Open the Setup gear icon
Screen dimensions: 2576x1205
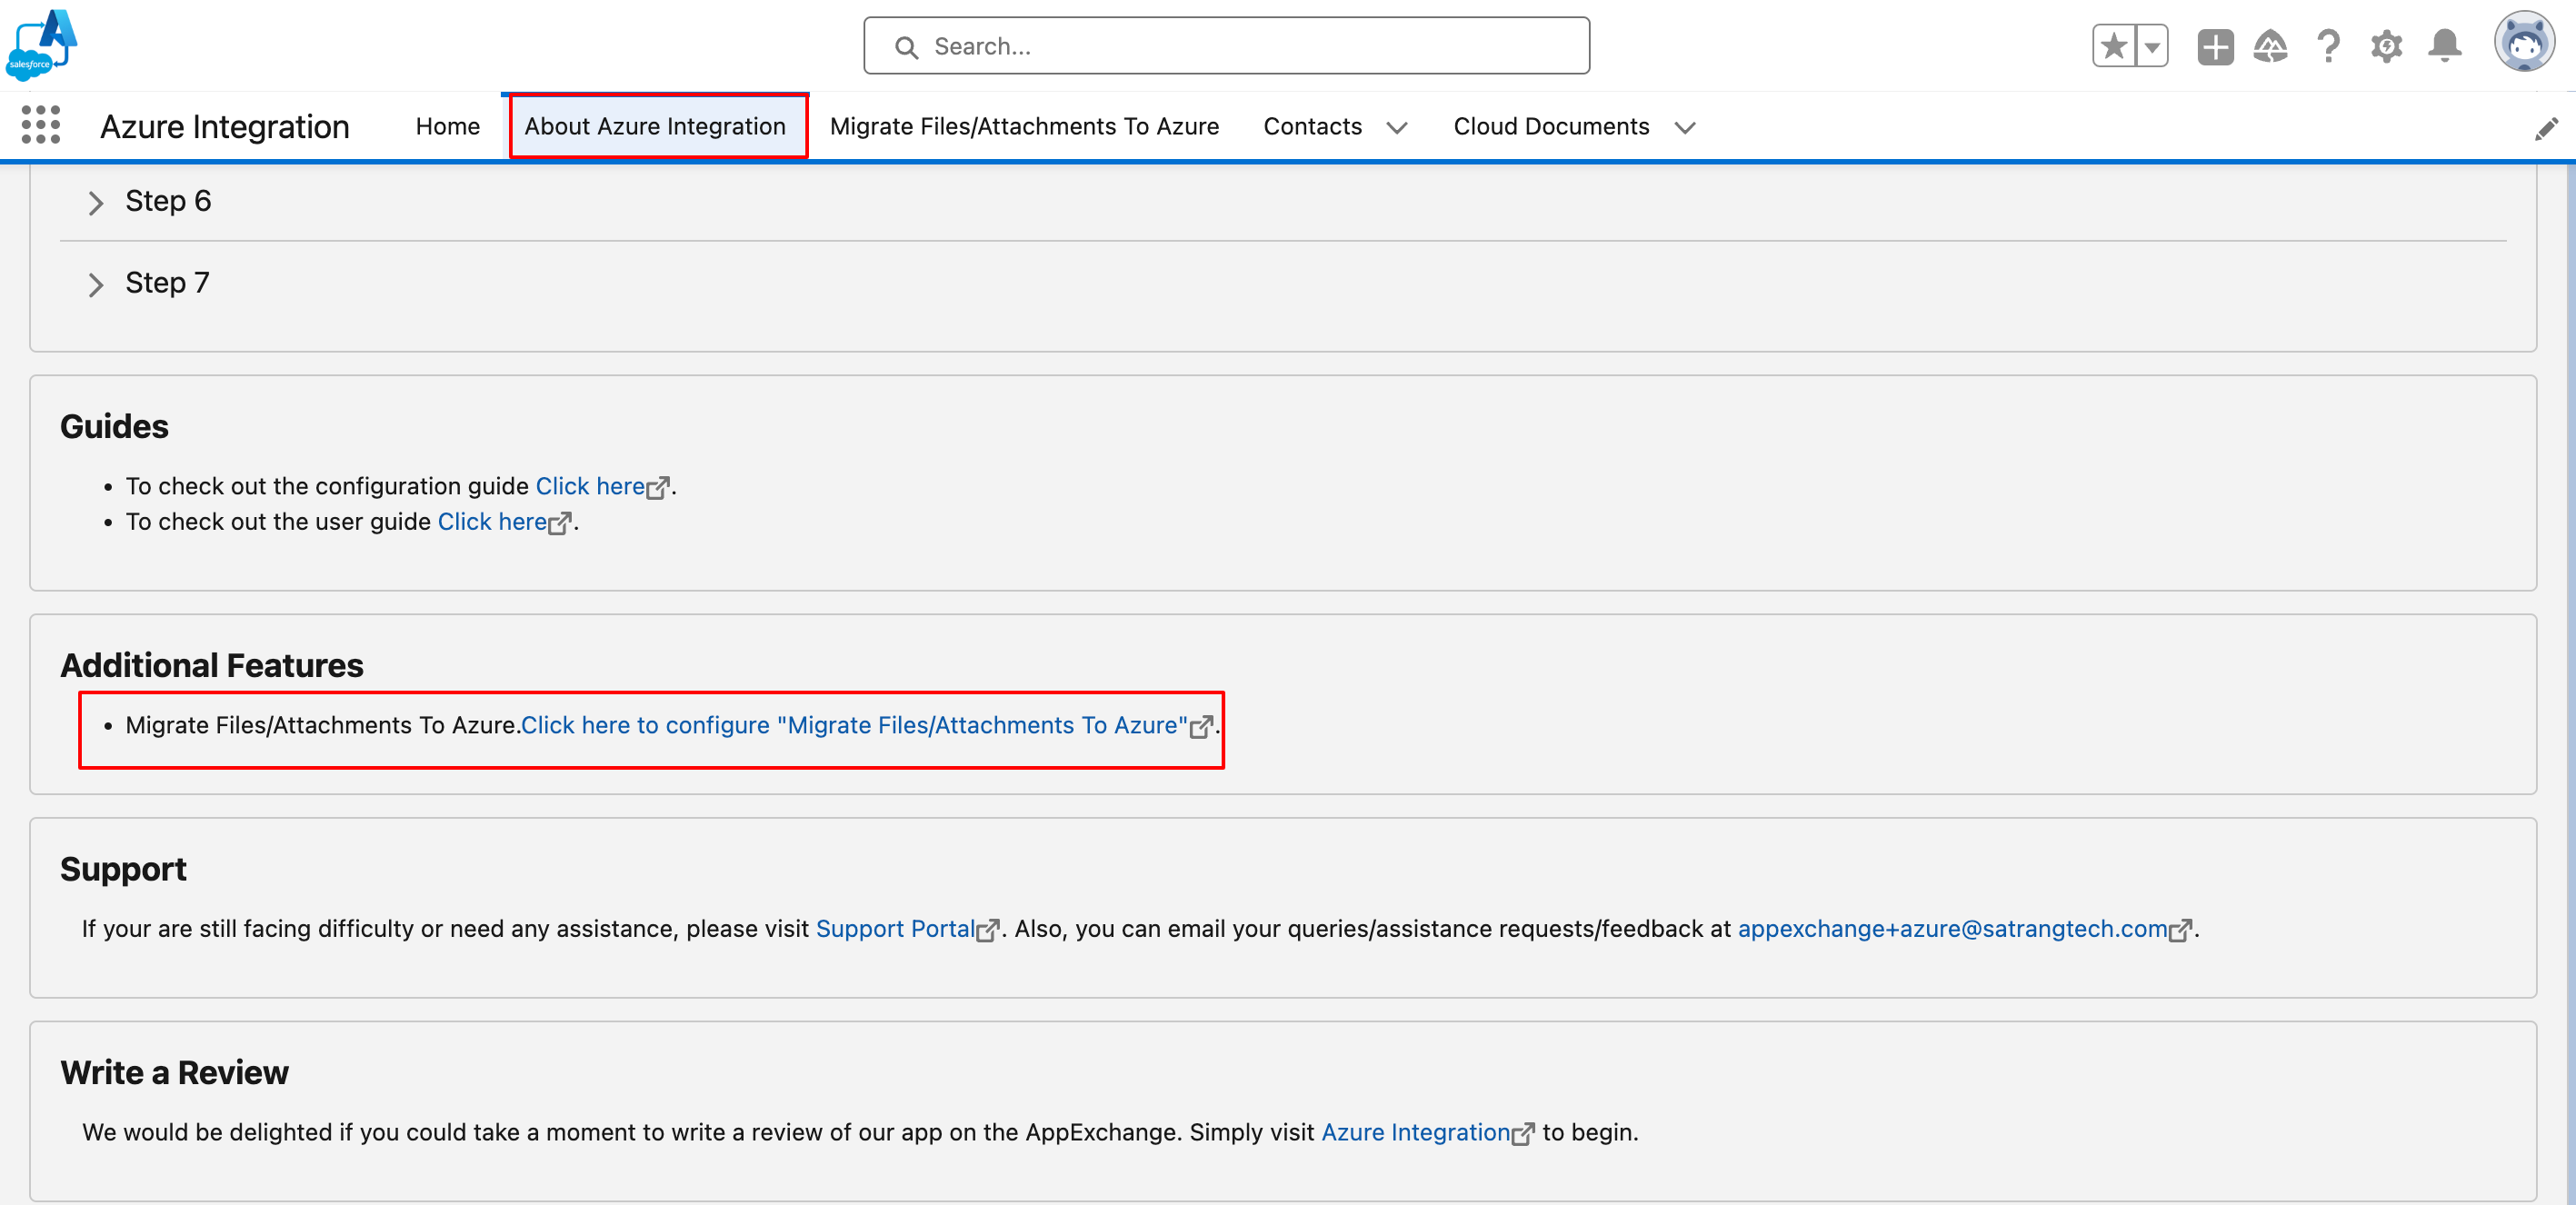coord(2387,46)
